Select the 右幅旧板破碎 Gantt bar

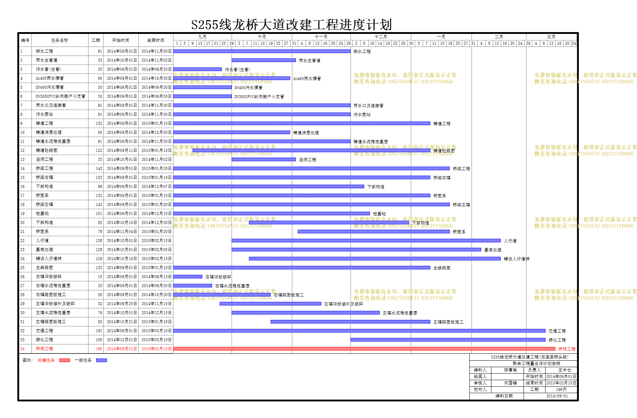point(188,277)
